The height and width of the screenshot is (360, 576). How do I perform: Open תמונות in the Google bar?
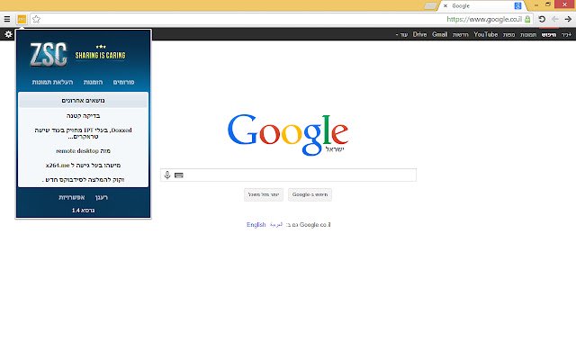point(528,34)
